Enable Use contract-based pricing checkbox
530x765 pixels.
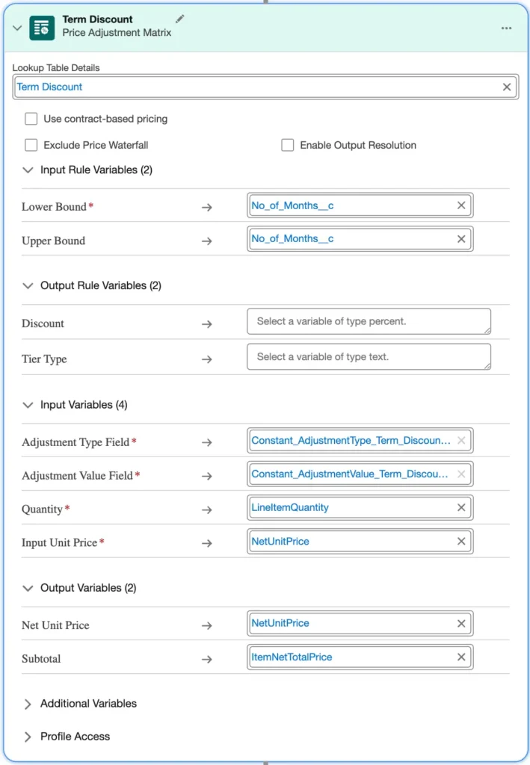[31, 119]
